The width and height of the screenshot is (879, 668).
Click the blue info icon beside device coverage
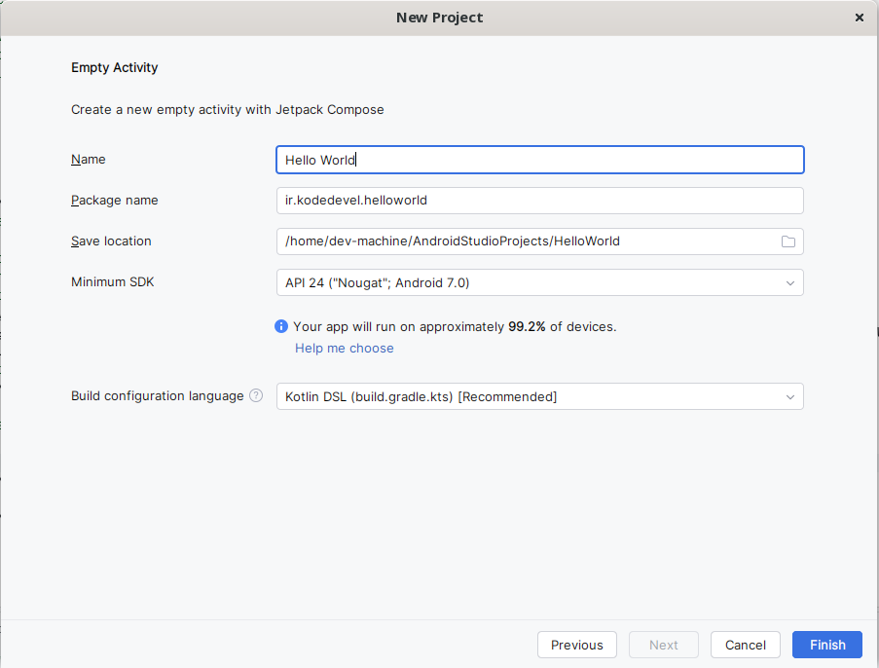click(x=281, y=326)
